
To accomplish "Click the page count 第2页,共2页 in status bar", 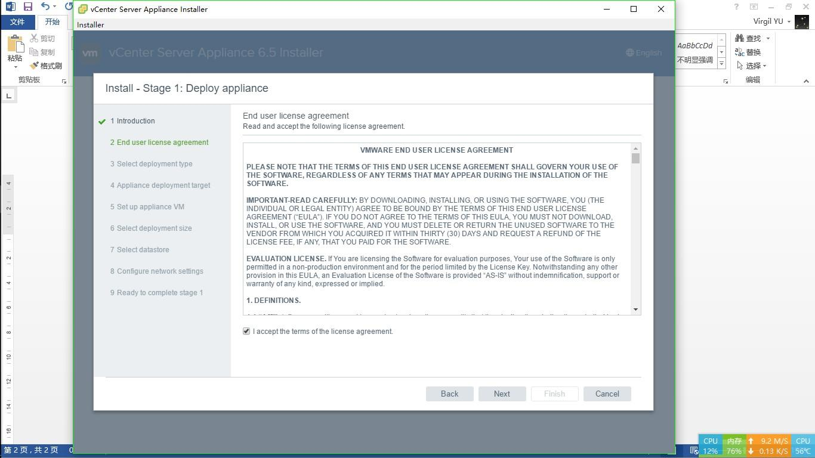I will 31,450.
